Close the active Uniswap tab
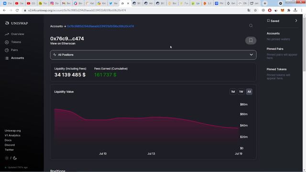 (128, 3)
